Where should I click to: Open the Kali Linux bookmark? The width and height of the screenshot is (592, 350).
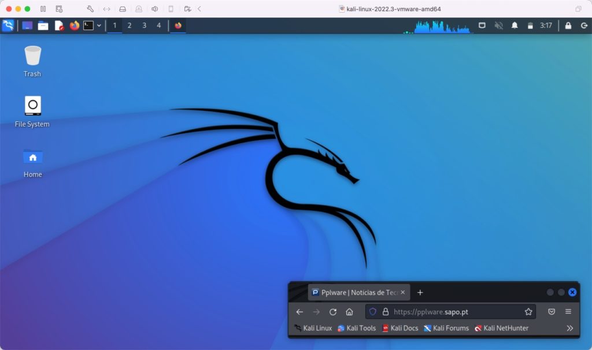pyautogui.click(x=313, y=328)
